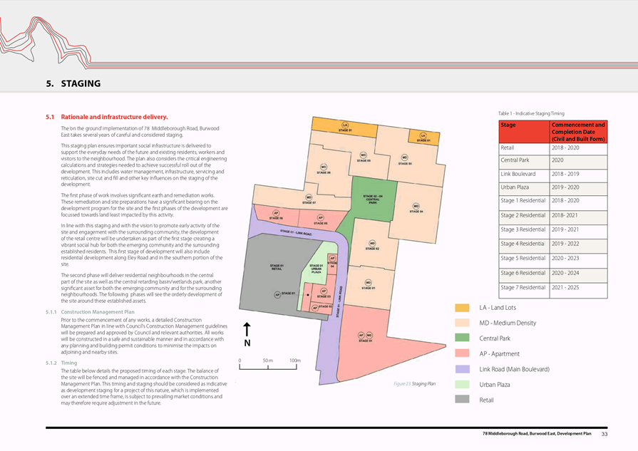Click the 'Table 1 - Indicative Staging Timing' caption
638x451 pixels.
531,113
